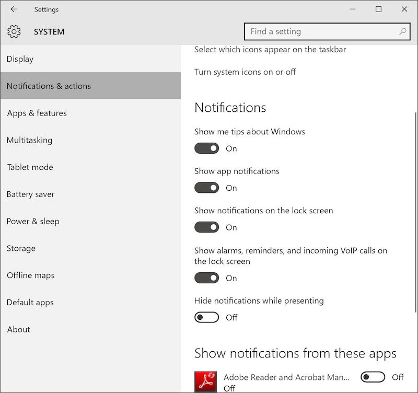Click the System gear icon
418x393 pixels.
tap(14, 32)
